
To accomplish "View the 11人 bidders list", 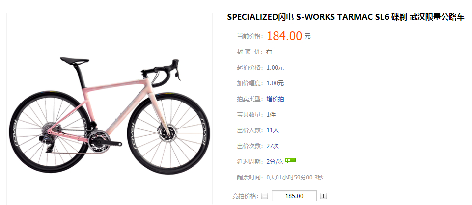I will point(273,130).
